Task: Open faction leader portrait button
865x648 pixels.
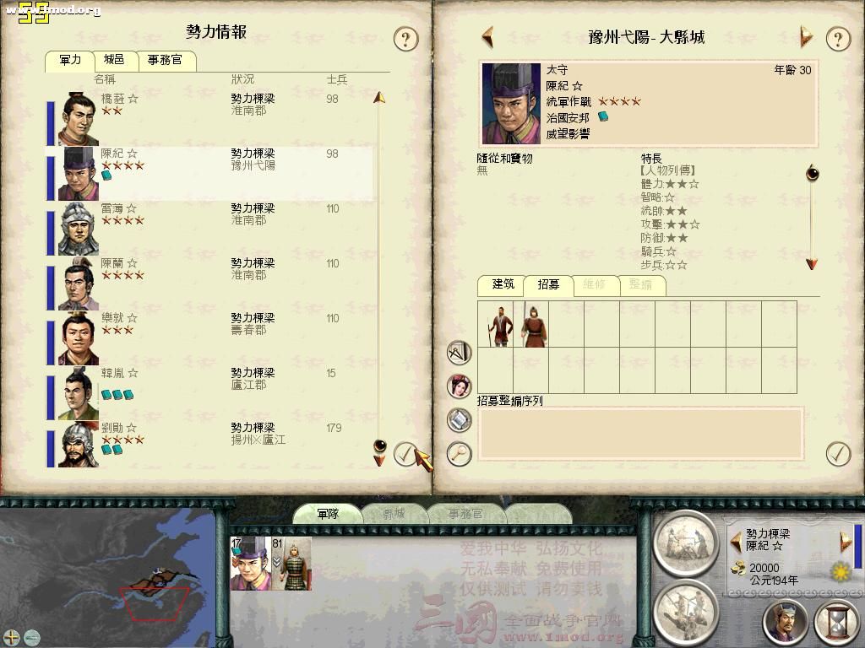Action: 786,622
